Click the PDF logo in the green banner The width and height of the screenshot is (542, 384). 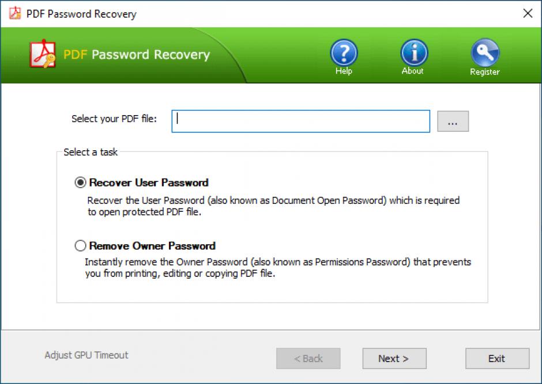point(43,55)
